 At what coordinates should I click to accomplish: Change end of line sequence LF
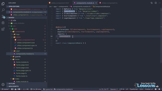point(127,89)
